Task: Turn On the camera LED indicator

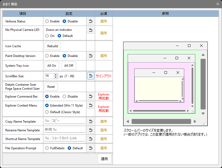Action: pyautogui.click(x=47, y=36)
